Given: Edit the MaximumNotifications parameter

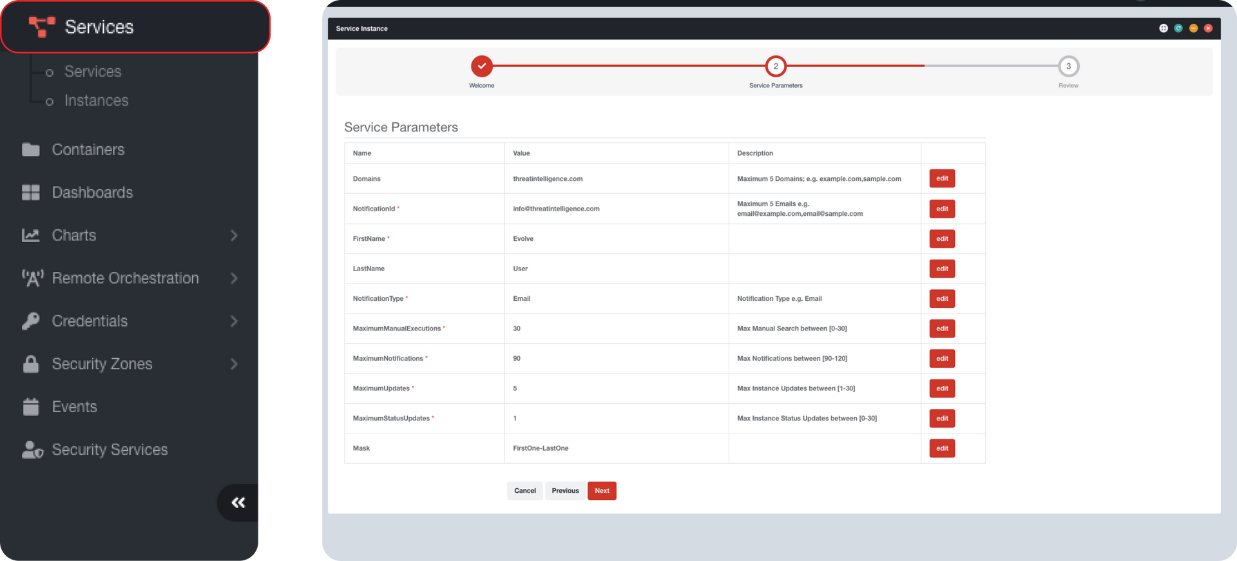Looking at the screenshot, I should (x=942, y=358).
